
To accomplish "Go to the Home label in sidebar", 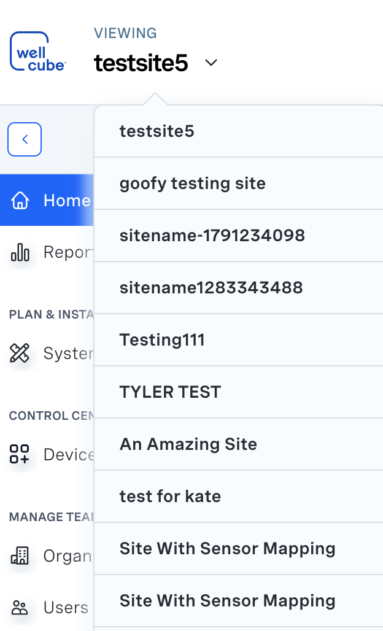I will 67,200.
